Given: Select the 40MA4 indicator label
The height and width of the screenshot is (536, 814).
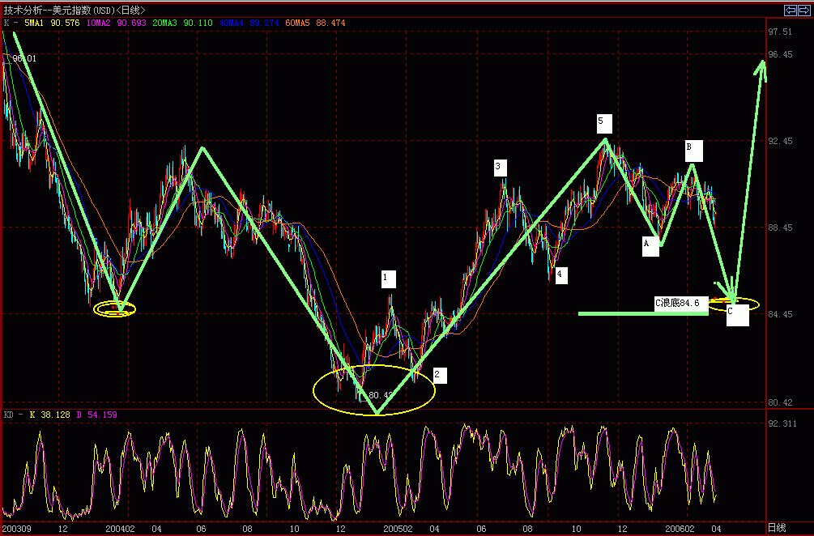Looking at the screenshot, I should pyautogui.click(x=232, y=23).
